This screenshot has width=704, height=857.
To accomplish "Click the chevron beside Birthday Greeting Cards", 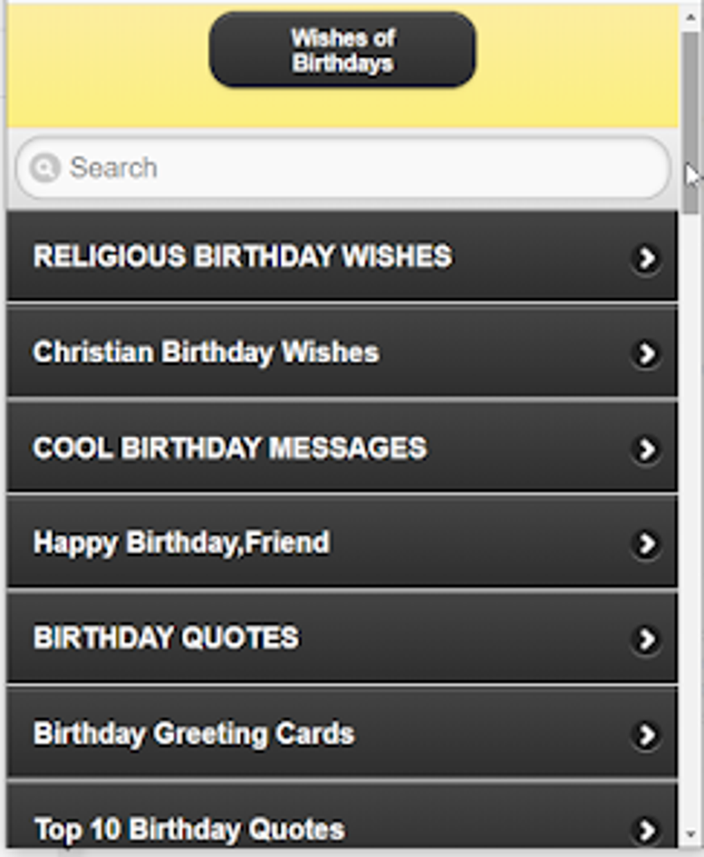I will pos(646,734).
